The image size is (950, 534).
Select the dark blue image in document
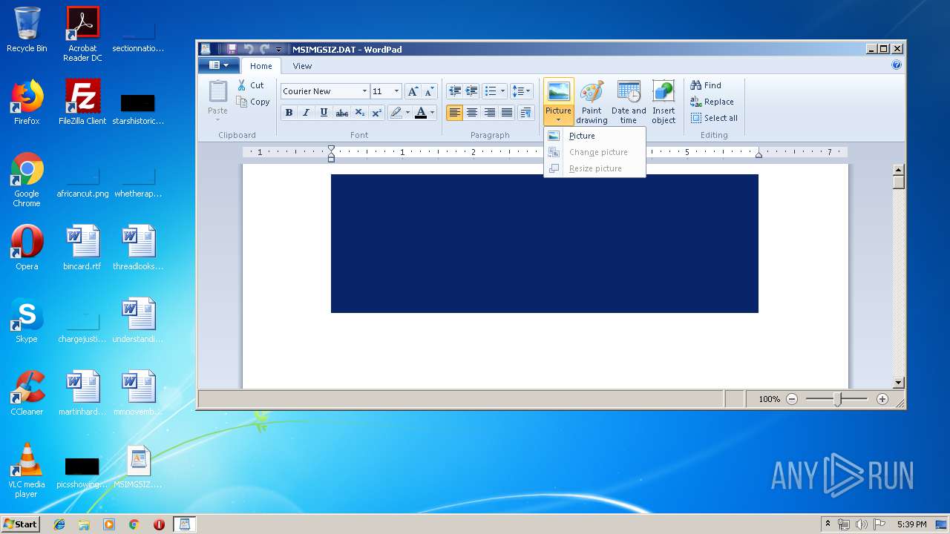click(x=545, y=243)
